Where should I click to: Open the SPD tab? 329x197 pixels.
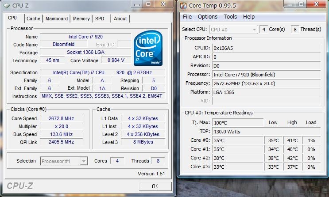[x=100, y=19]
